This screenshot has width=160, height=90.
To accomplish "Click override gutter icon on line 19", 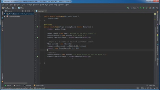I will click(37, 27).
